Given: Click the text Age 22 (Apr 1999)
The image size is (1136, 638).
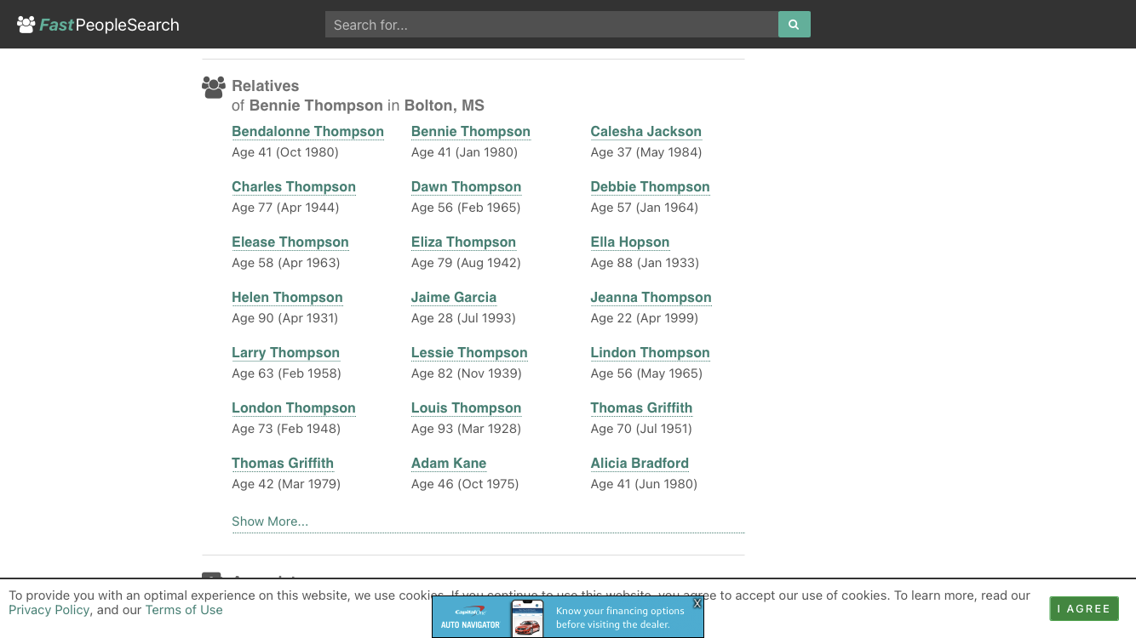Looking at the screenshot, I should 645,318.
